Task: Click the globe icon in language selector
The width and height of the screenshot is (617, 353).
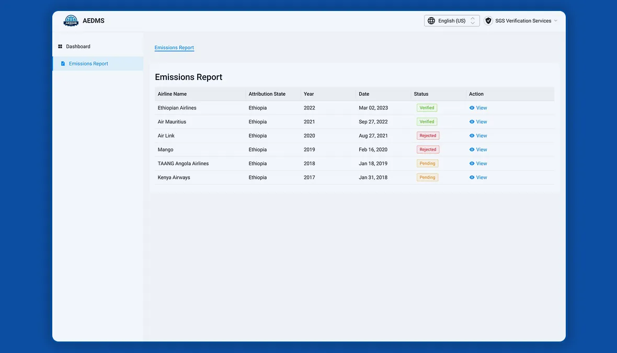Action: [431, 21]
